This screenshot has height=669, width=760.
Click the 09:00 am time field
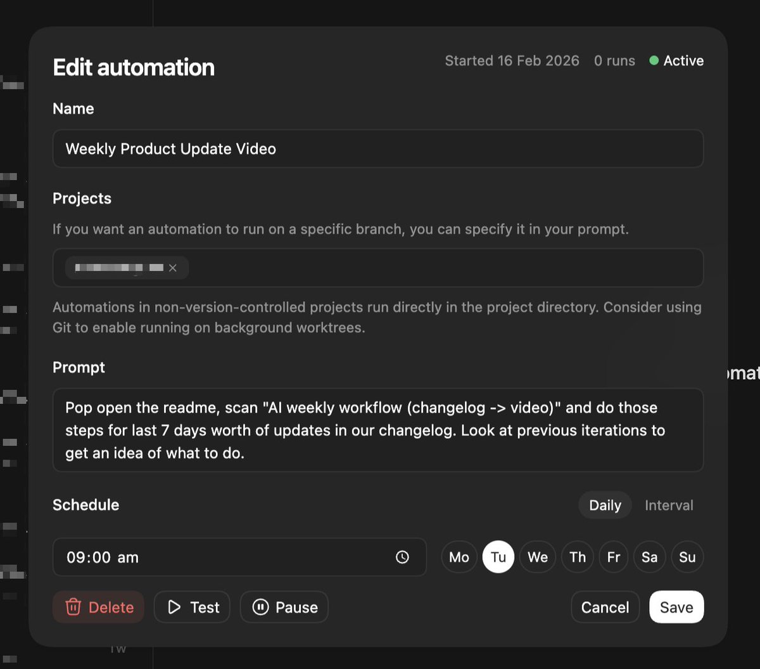(239, 557)
